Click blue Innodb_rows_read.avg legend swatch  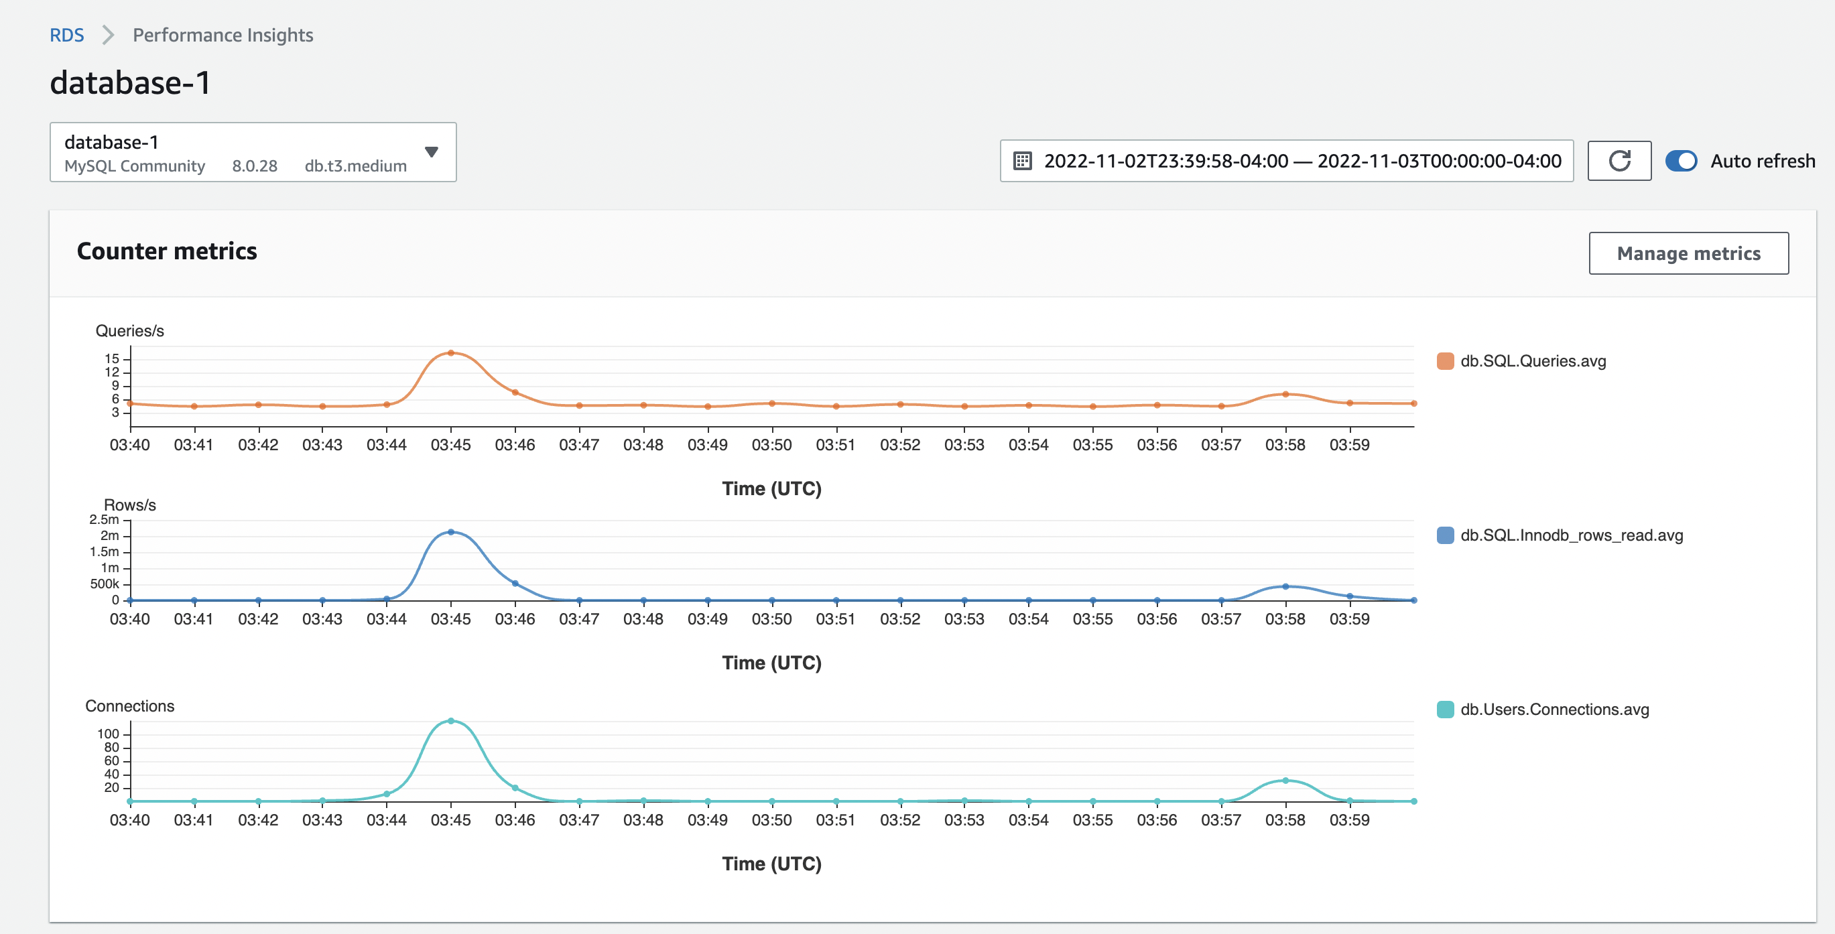pyautogui.click(x=1445, y=535)
